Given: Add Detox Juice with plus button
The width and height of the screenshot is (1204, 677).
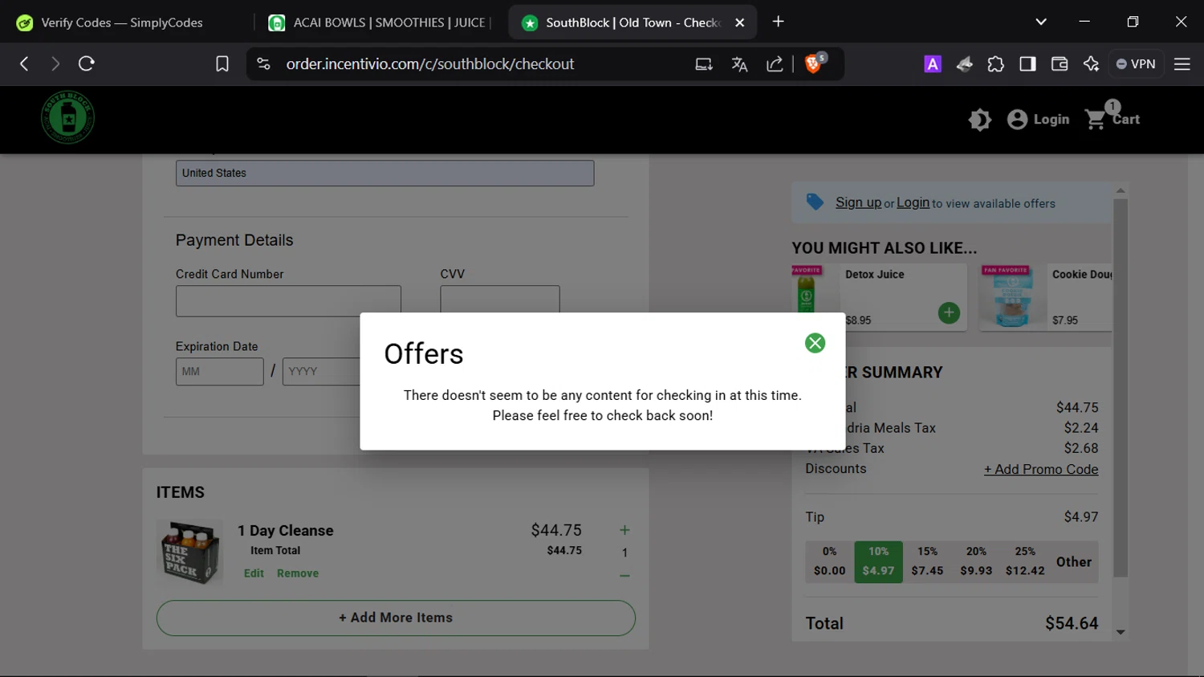Looking at the screenshot, I should (949, 312).
